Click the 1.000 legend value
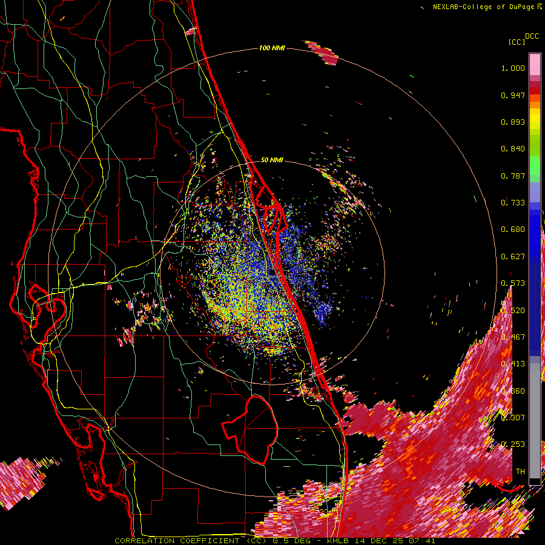 click(513, 68)
